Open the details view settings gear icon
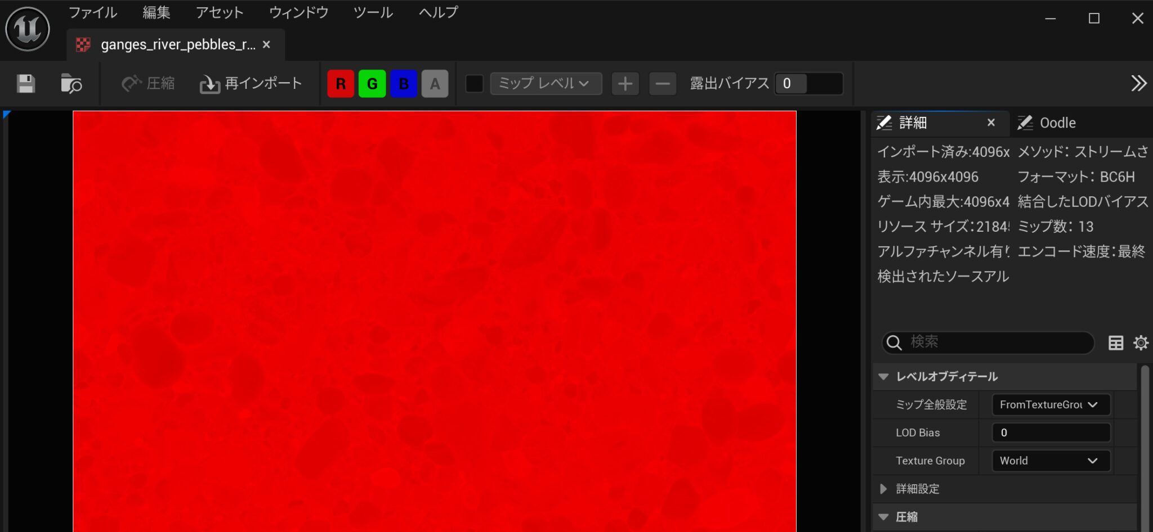Screen dimensions: 1153x532 coord(1141,342)
